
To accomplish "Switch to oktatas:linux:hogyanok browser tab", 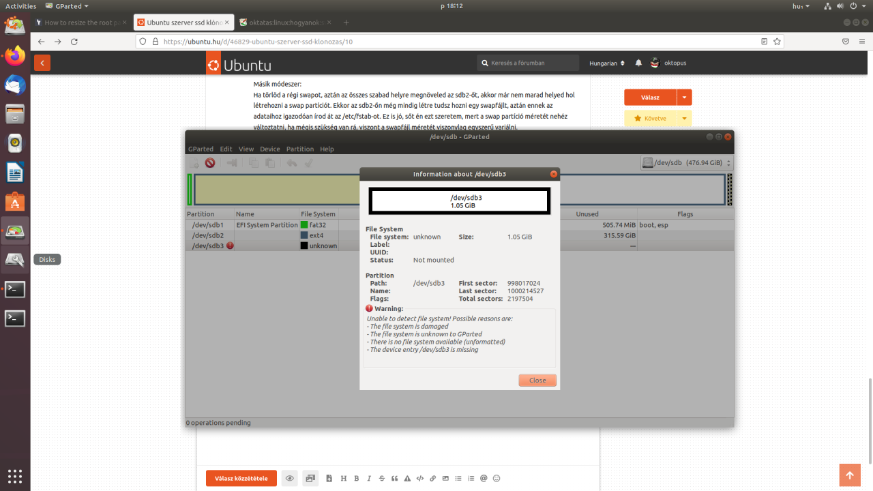I will click(286, 23).
